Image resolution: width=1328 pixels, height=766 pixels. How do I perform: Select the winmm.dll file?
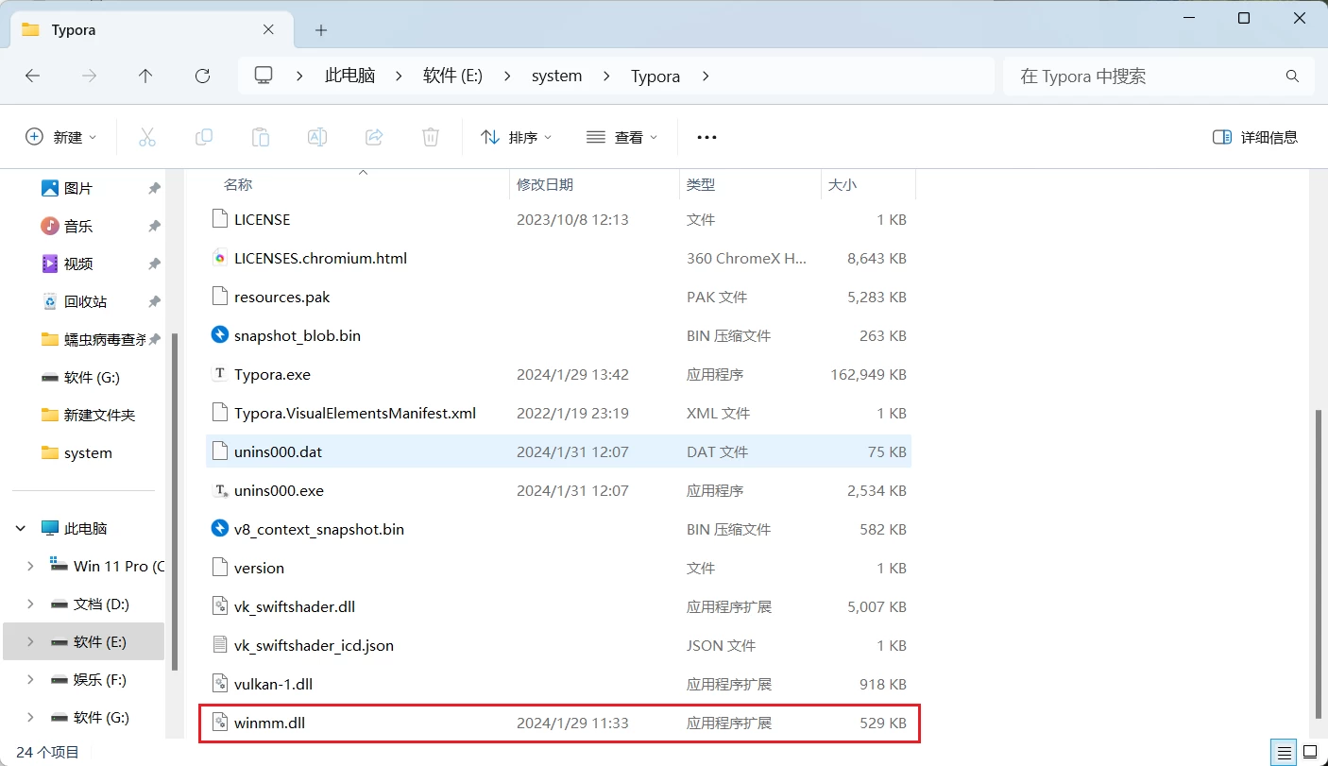[x=270, y=723]
